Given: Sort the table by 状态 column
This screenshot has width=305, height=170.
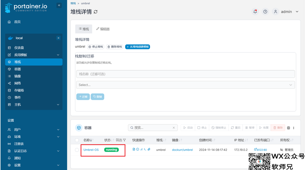Looking at the screenshot, I should pyautogui.click(x=109, y=140).
